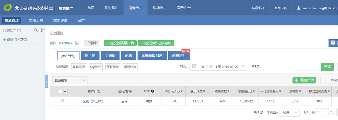
Task: Check the 鉴别 (外汇PC) row checkbox
Action: coord(62,101)
